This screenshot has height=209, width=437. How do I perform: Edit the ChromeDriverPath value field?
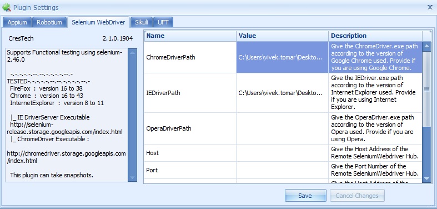point(282,57)
